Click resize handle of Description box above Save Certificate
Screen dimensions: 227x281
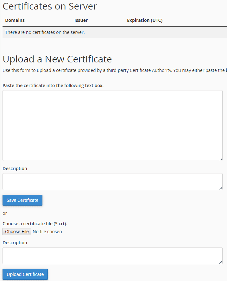point(221,188)
